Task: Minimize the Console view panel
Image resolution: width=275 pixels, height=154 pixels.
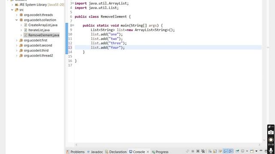Action: click(x=261, y=151)
